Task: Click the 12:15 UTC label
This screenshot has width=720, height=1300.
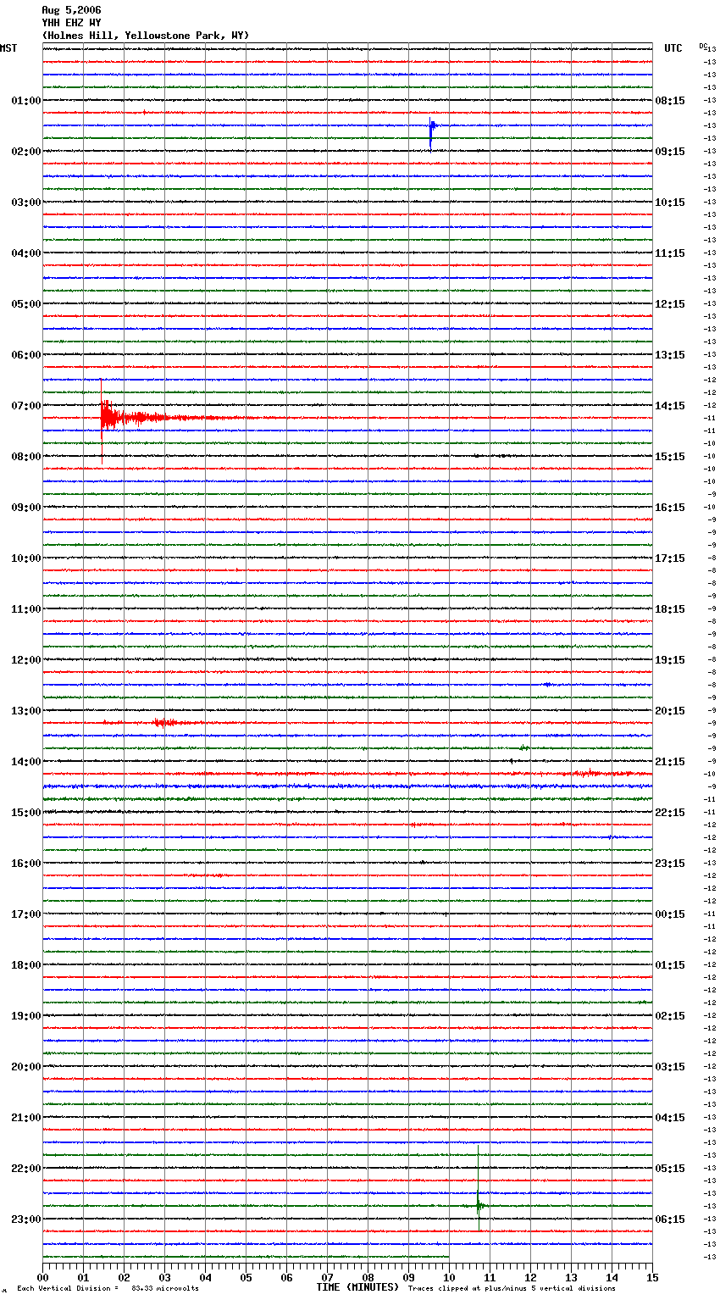Action: (670, 304)
